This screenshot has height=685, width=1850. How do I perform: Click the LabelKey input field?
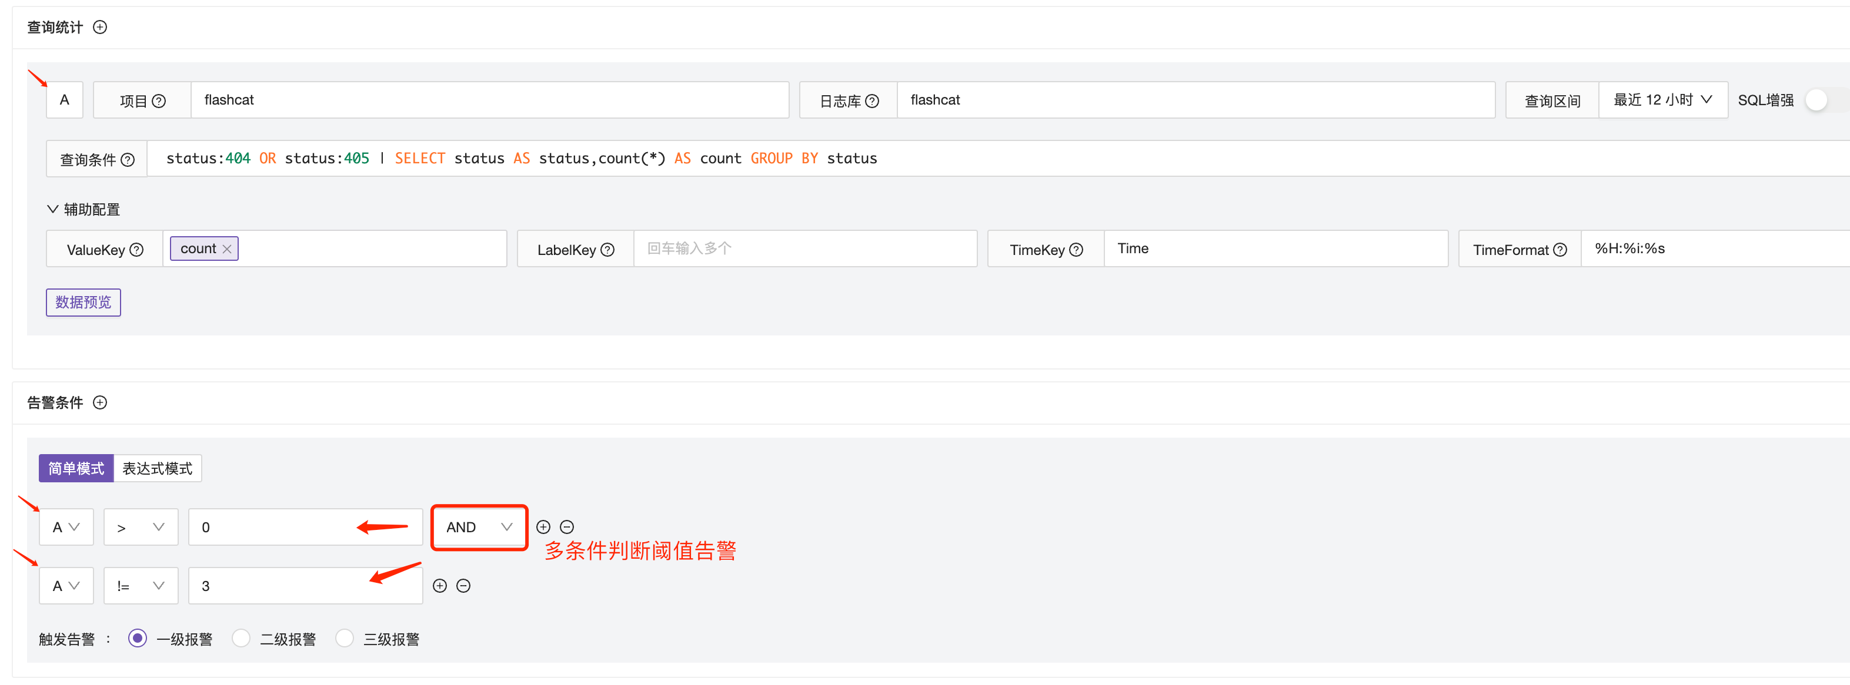pos(804,249)
